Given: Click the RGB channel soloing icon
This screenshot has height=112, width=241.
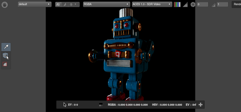Looking at the screenshot, I should (177, 4).
